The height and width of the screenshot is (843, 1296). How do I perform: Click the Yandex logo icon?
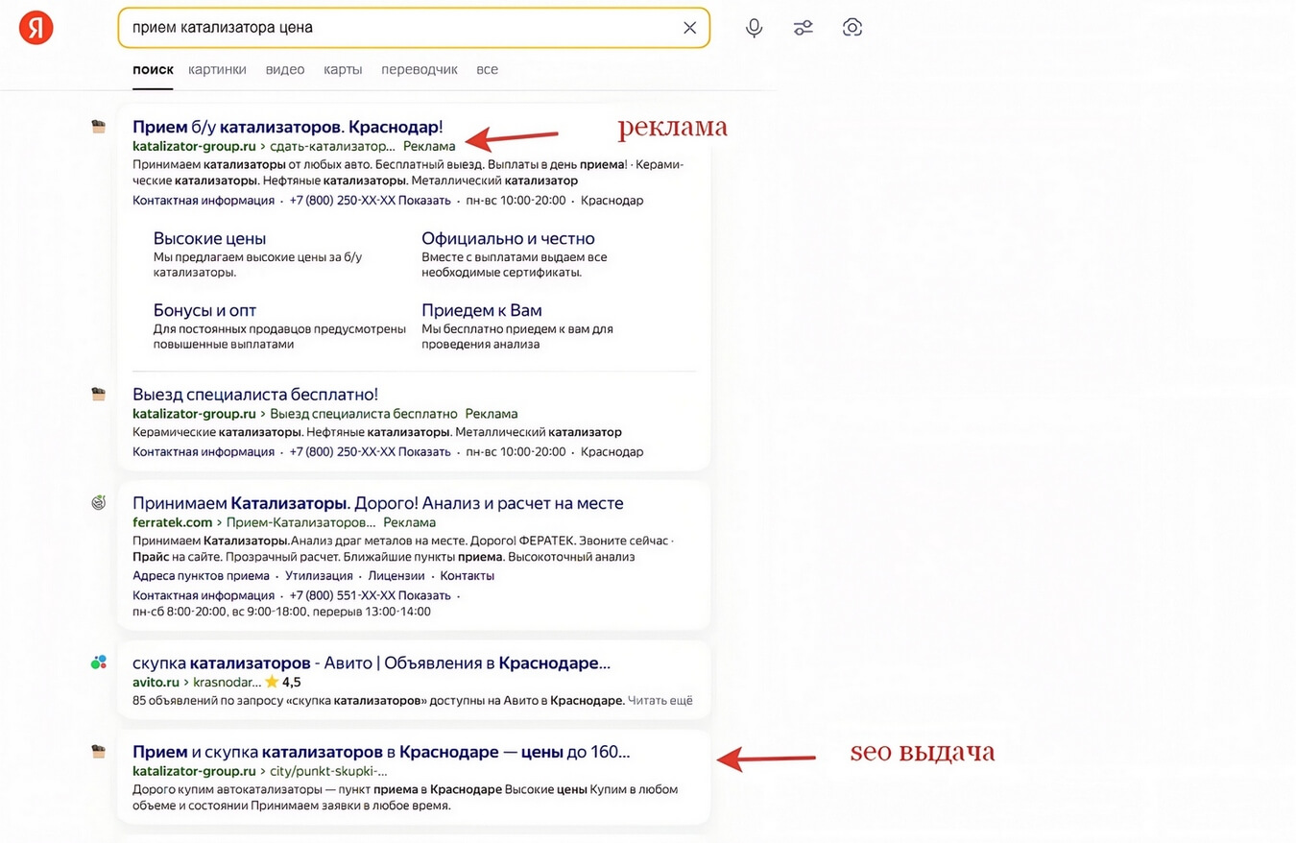[x=36, y=28]
